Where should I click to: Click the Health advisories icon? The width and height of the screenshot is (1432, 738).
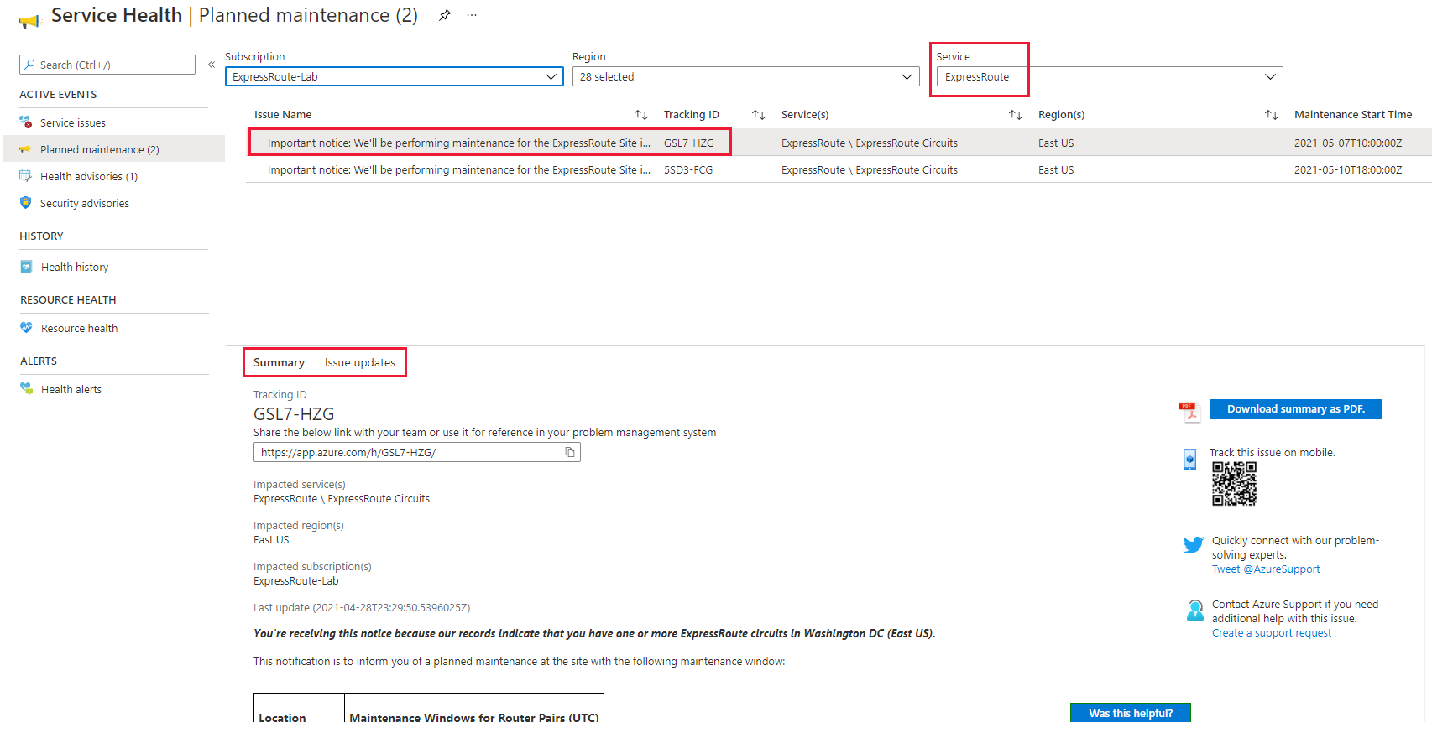click(x=25, y=176)
